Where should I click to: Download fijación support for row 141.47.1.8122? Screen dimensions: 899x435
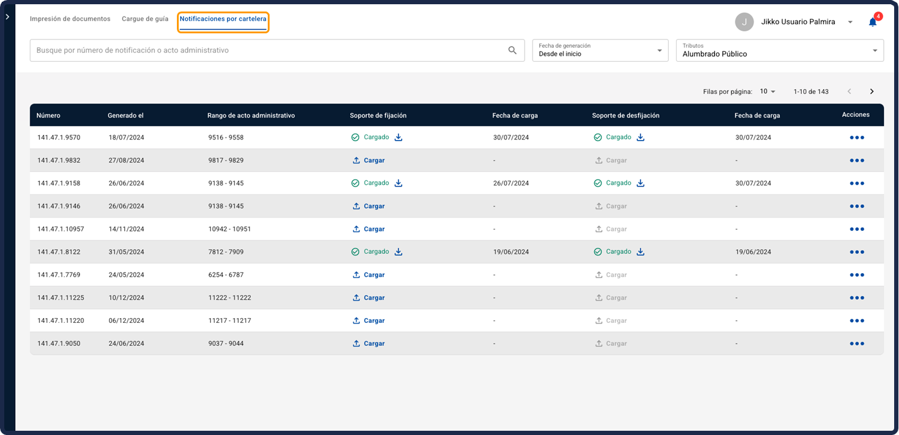[x=399, y=252]
